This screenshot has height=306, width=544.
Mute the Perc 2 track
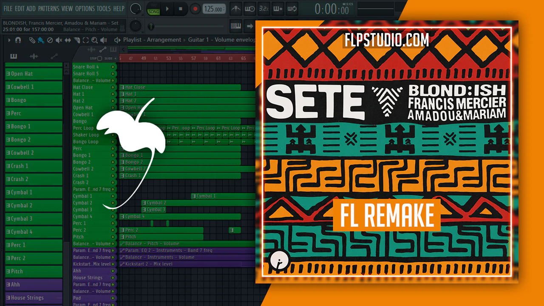(x=113, y=230)
